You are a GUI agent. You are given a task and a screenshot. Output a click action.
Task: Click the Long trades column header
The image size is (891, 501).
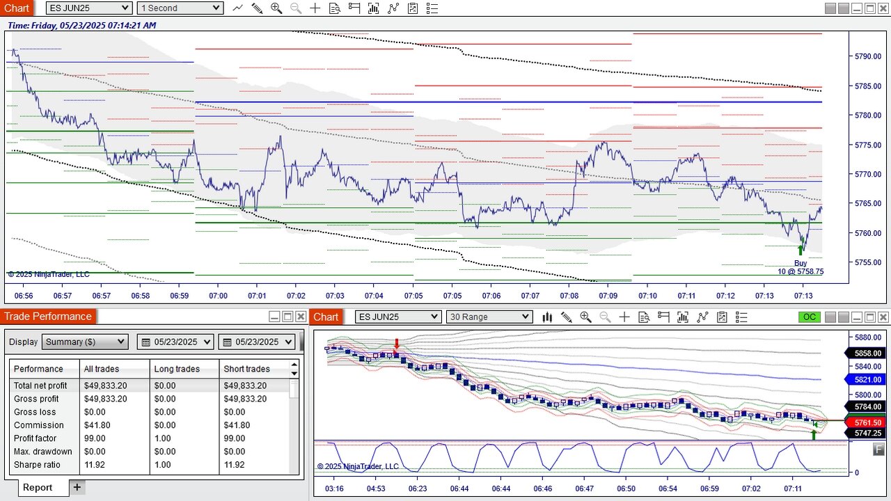tap(184, 369)
